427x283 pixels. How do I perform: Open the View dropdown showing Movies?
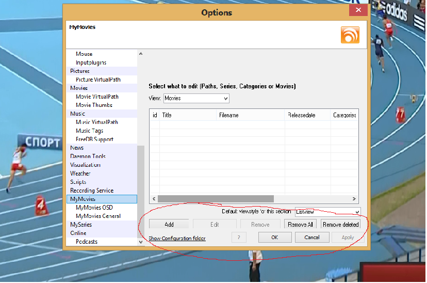(196, 98)
